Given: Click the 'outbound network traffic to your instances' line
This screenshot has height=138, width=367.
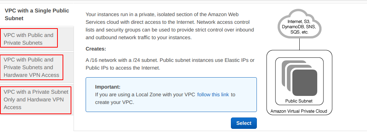Looking at the screenshot, I should [x=139, y=37].
